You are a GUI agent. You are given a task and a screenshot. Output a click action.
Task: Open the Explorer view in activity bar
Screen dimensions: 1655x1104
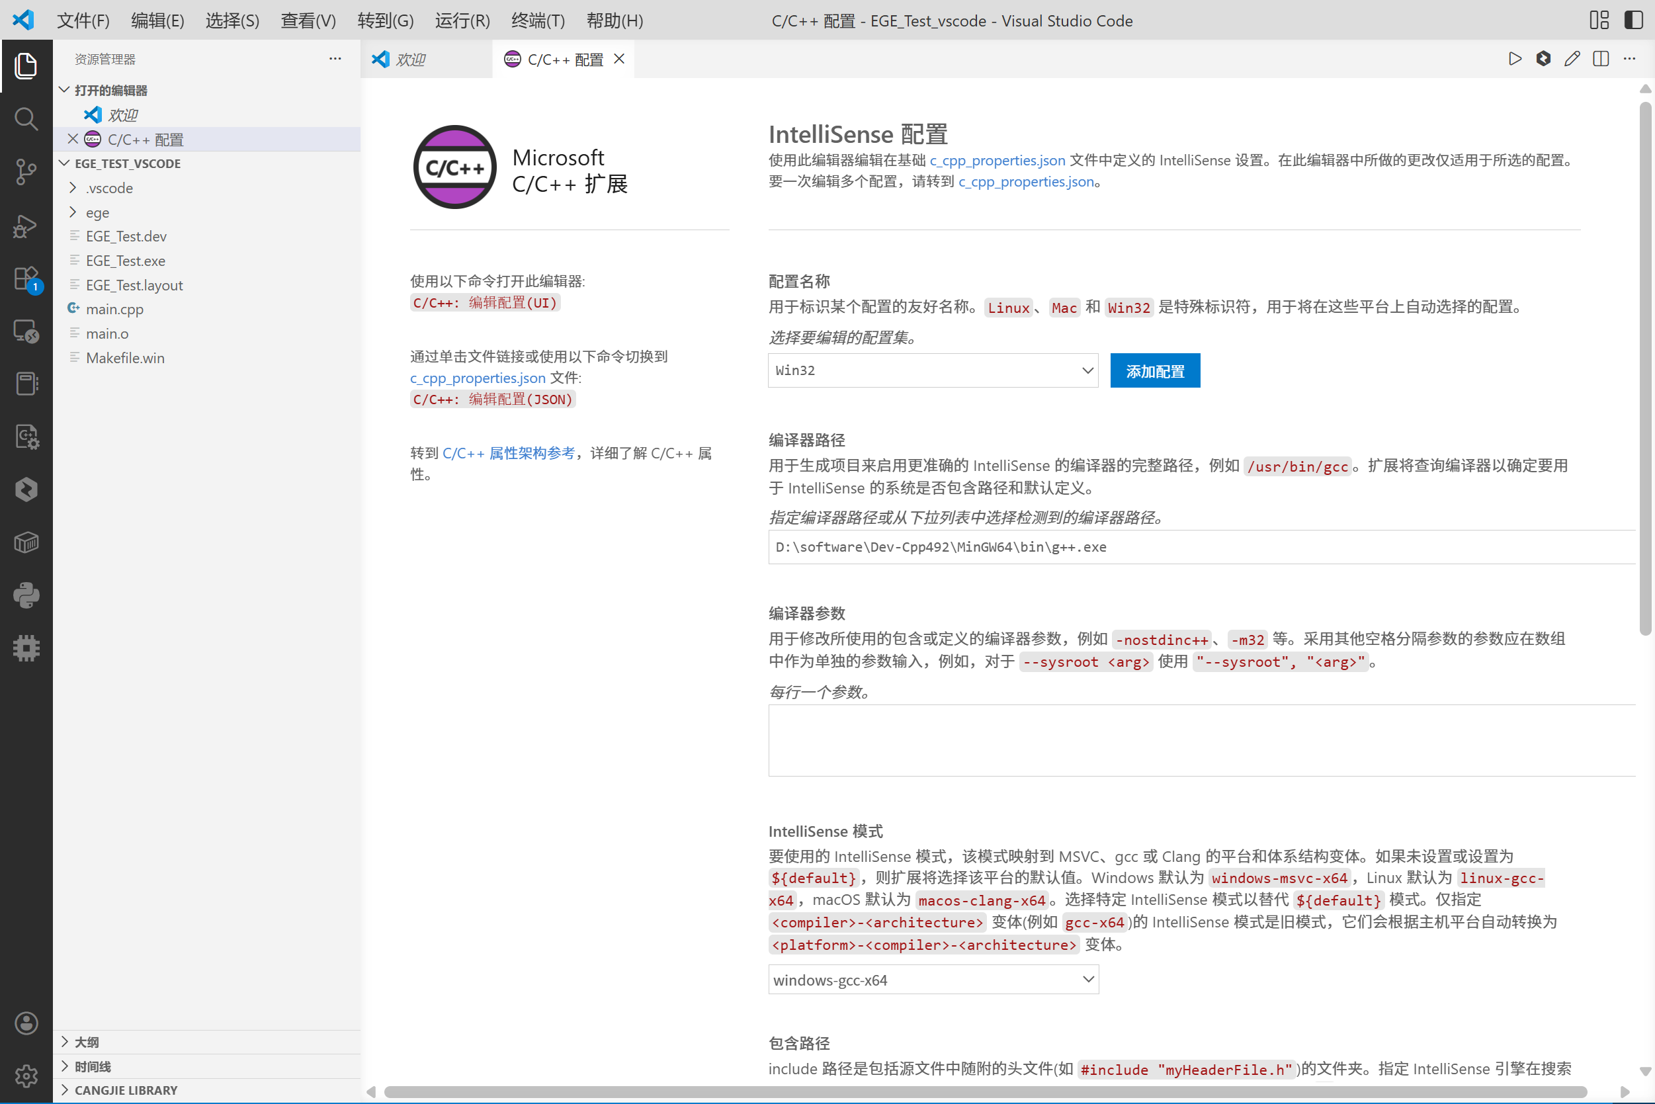[x=26, y=65]
